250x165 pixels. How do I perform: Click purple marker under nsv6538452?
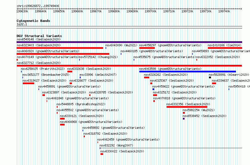[184, 119]
